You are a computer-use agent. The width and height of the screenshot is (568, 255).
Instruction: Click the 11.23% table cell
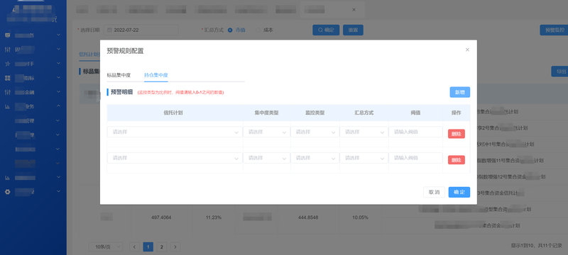tap(214, 217)
